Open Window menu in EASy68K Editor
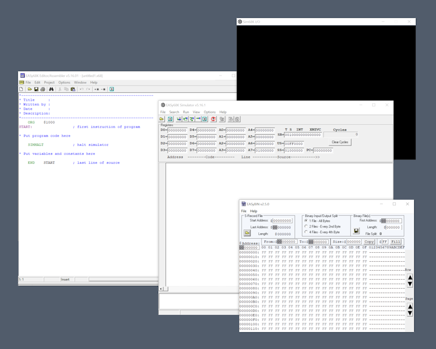The width and height of the screenshot is (436, 349). (x=80, y=82)
